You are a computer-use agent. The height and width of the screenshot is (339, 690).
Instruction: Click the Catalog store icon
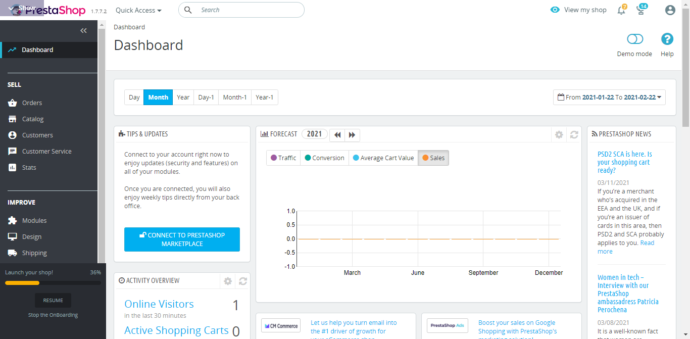[12, 119]
